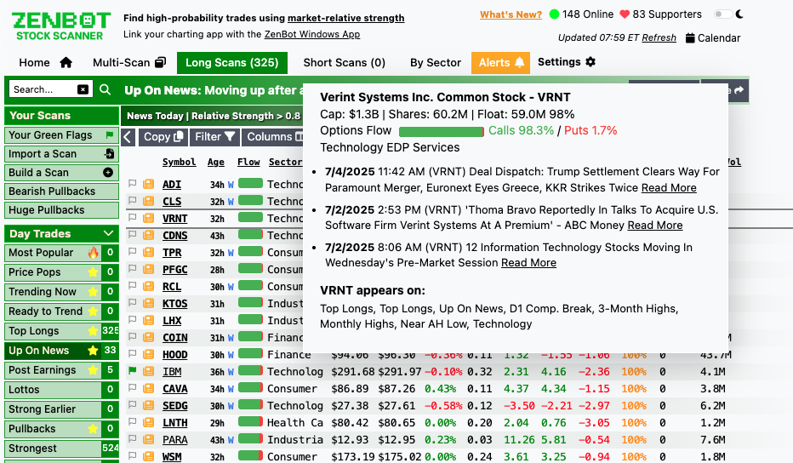Click the star on Price Pops

93,272
